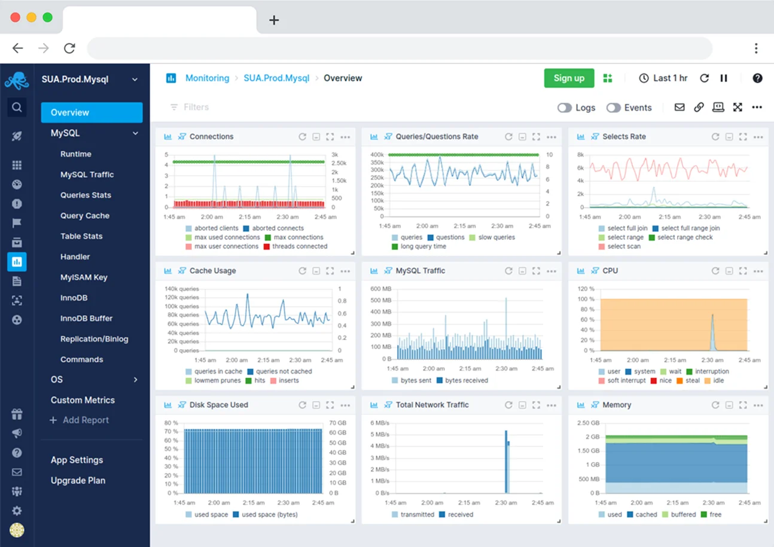Enable the Events toggle
This screenshot has height=547, width=774.
[x=613, y=108]
